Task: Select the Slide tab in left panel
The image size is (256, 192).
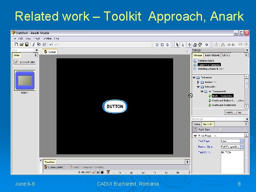Action: pos(16,55)
